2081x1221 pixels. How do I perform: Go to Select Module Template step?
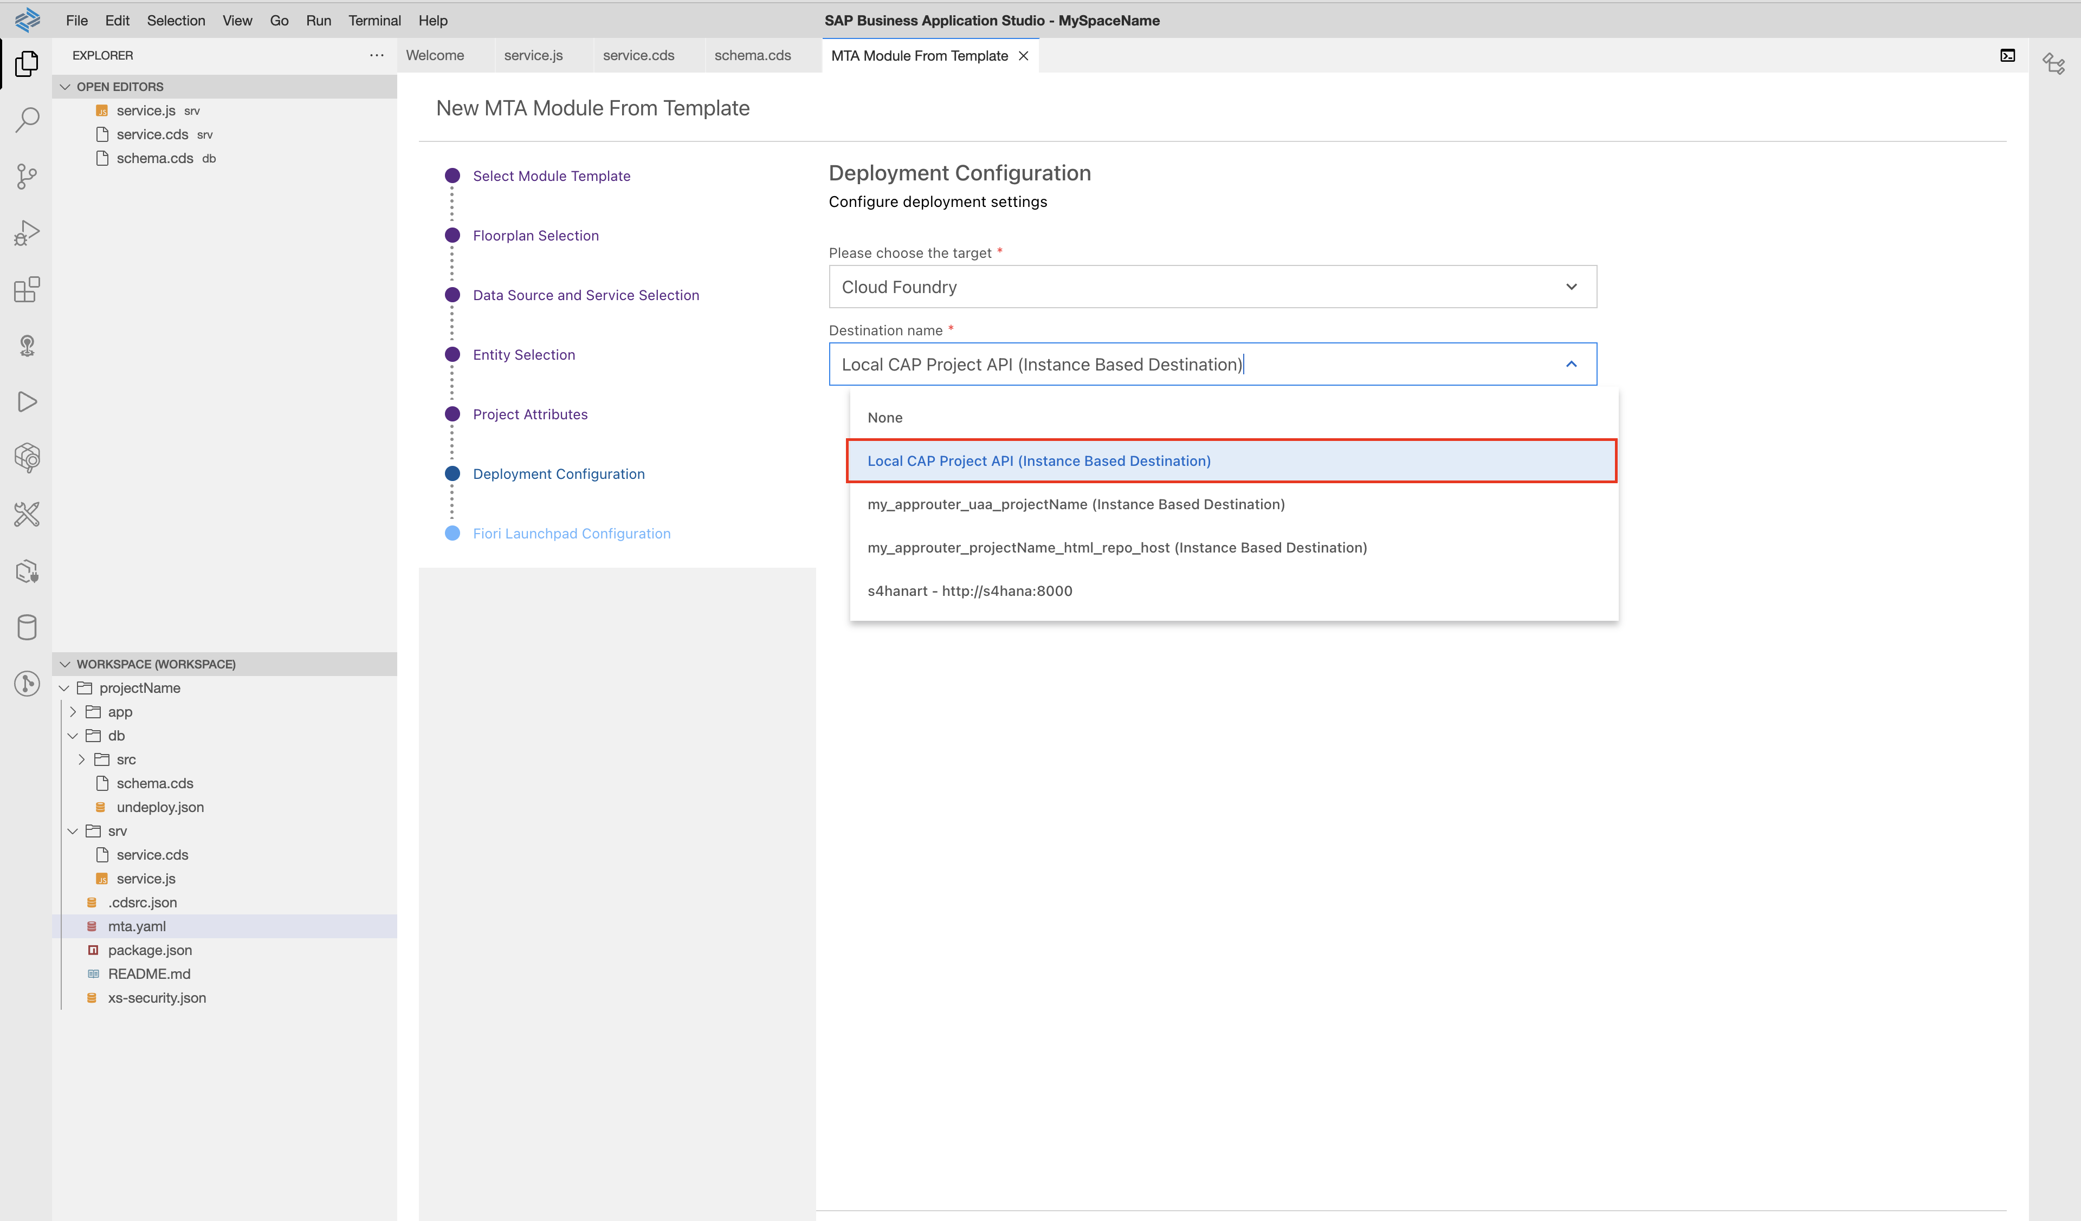pos(551,176)
